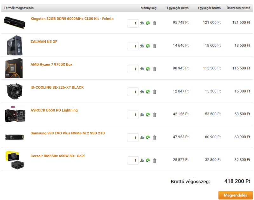Click the ASROCK motherboard thumbnail
This screenshot has height=200, width=254.
pyautogui.click(x=15, y=114)
